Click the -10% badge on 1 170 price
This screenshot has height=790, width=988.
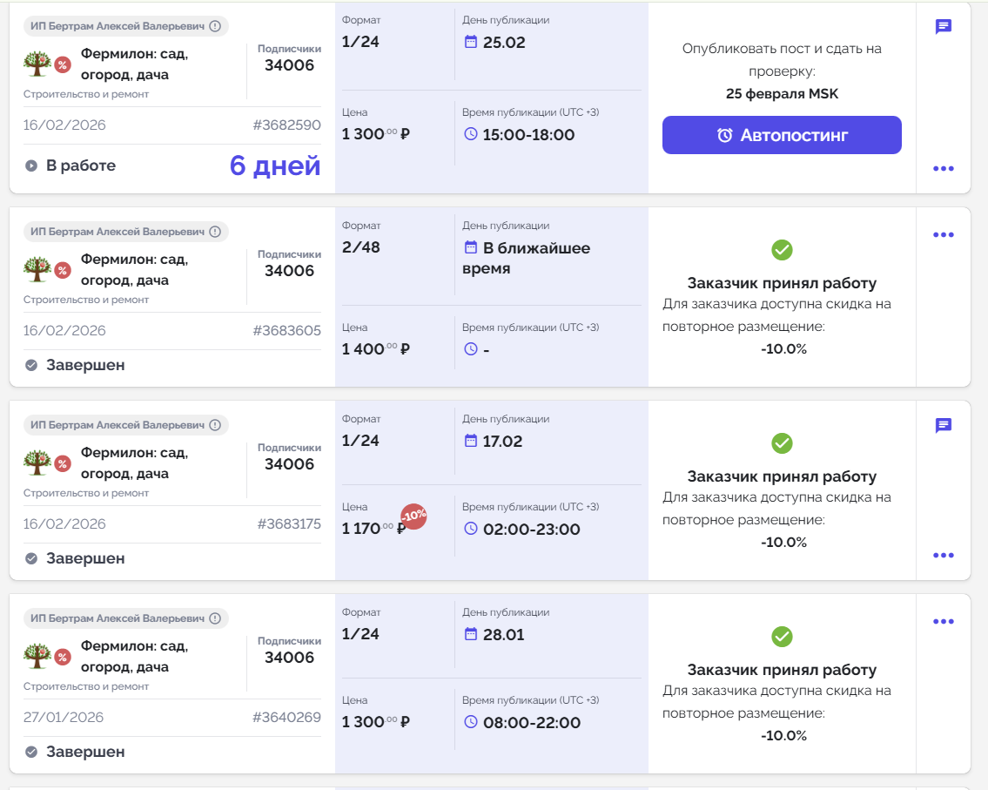[x=413, y=517]
